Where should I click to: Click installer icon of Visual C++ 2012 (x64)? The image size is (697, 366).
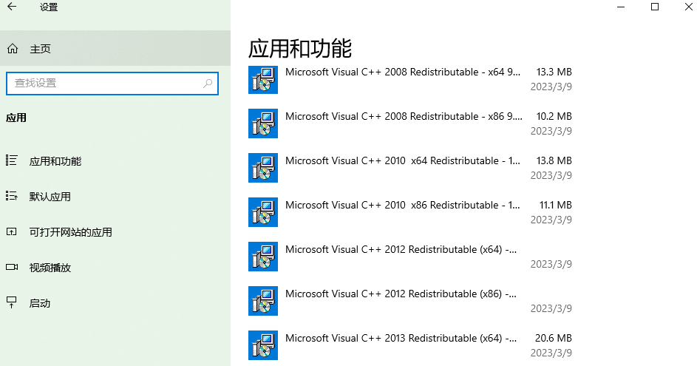(x=263, y=257)
